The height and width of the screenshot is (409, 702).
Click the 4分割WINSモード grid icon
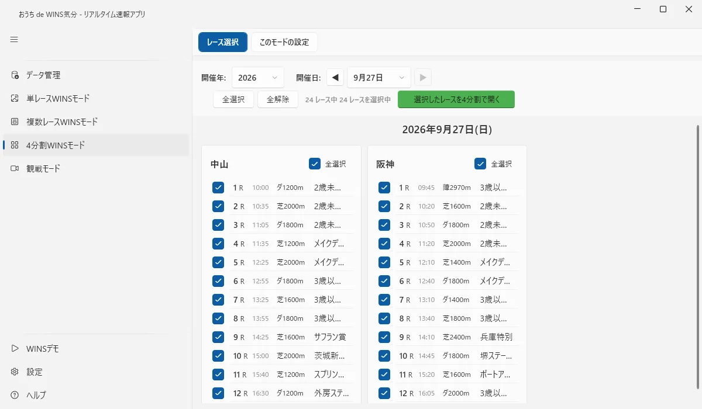(x=15, y=145)
